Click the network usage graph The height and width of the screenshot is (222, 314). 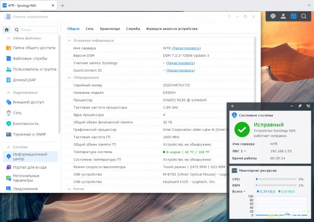tap(281, 206)
